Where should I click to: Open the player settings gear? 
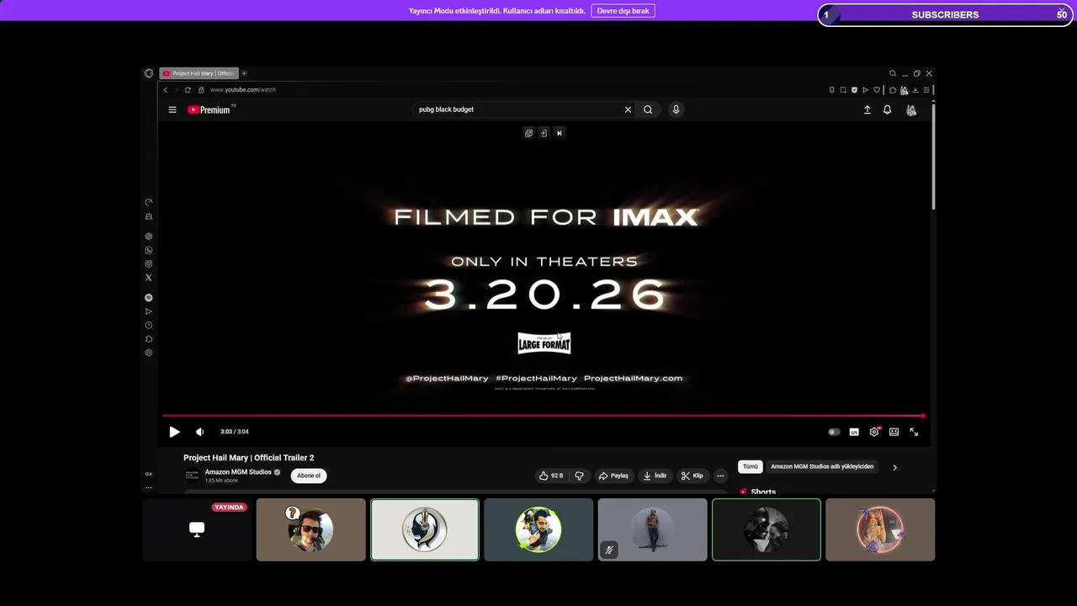click(x=874, y=432)
